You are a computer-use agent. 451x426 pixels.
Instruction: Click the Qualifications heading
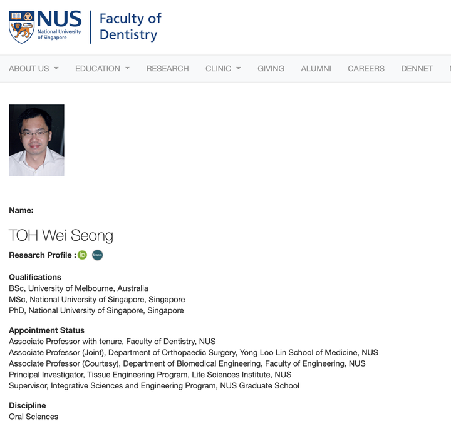[x=35, y=277]
